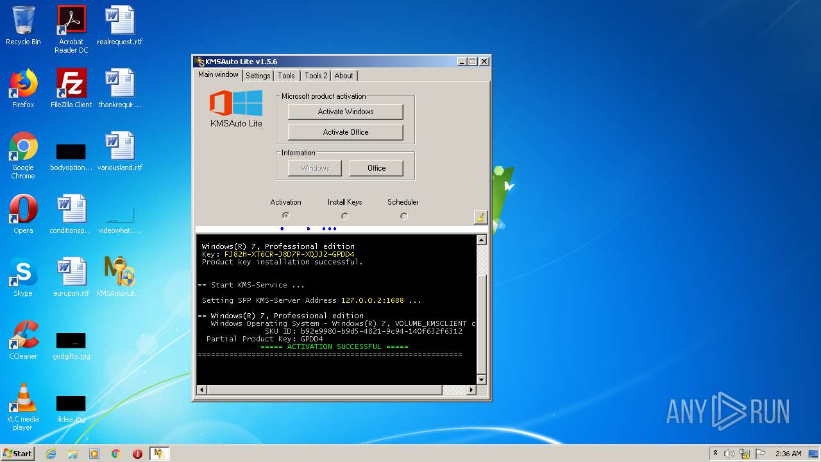Select the variousland.rtf file
This screenshot has width=821, height=462.
[120, 151]
